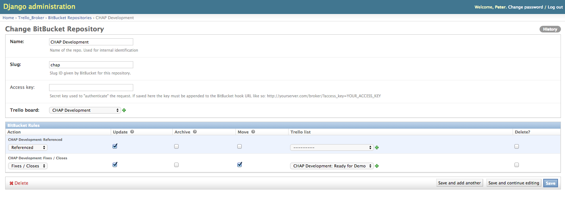Click the Log out link
This screenshot has width=565, height=212.
point(555,7)
